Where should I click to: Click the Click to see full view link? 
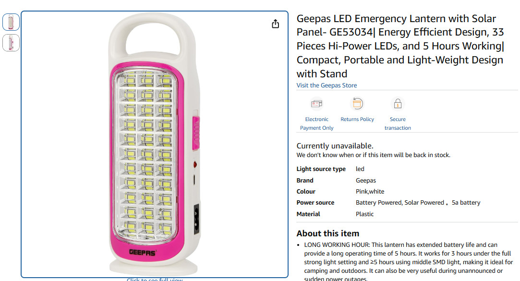pos(155,280)
